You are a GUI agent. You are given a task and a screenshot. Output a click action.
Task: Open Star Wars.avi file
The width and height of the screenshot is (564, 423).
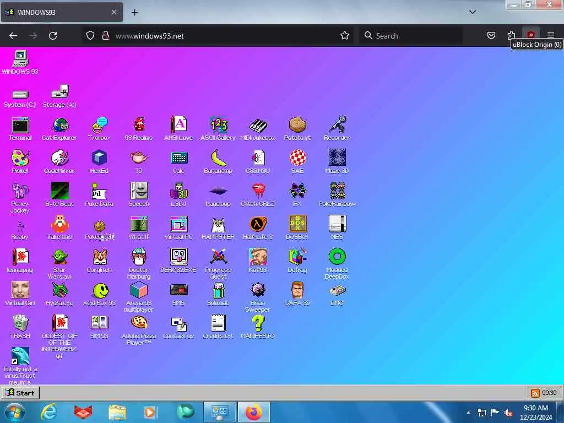(59, 264)
